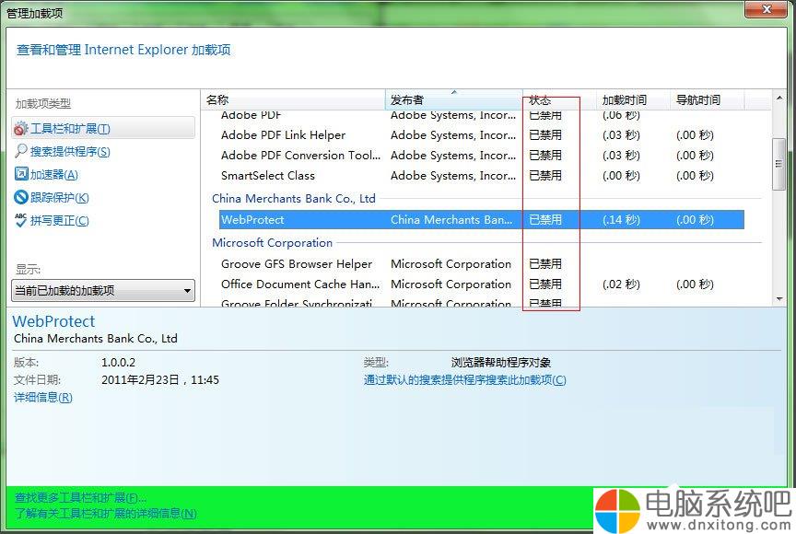The height and width of the screenshot is (534, 796).
Task: Sort add-ons by the 名称 column
Action: pos(293,100)
